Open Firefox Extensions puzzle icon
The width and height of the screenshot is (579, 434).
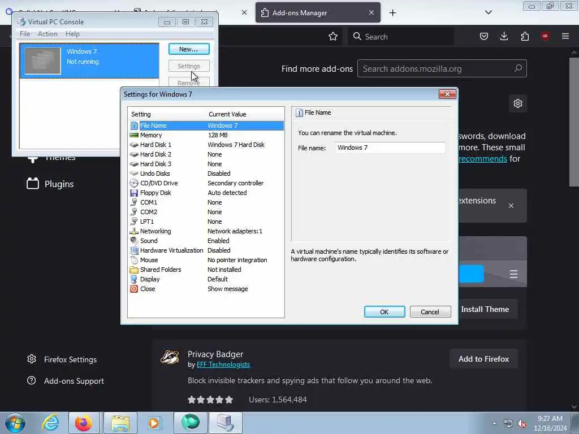point(525,36)
